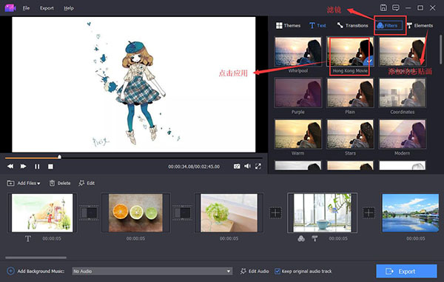
Task: Click the timeline horizontal scrollbar
Action: point(36,258)
